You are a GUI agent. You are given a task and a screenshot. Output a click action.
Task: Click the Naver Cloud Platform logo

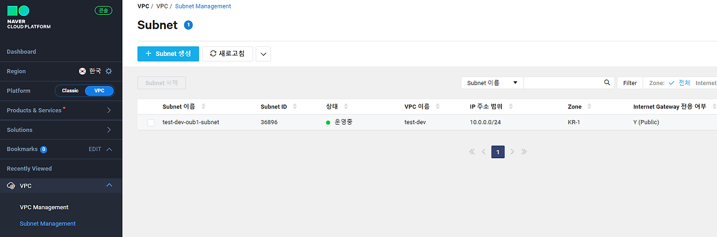pyautogui.click(x=29, y=17)
